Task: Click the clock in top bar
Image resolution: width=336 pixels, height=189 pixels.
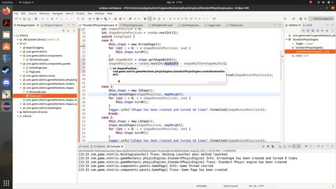Action: (174, 2)
